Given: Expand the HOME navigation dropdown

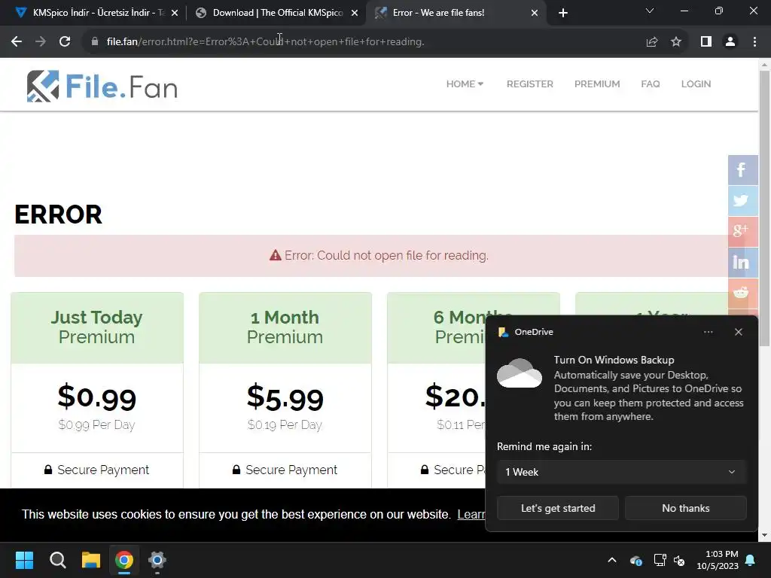Looking at the screenshot, I should point(465,84).
